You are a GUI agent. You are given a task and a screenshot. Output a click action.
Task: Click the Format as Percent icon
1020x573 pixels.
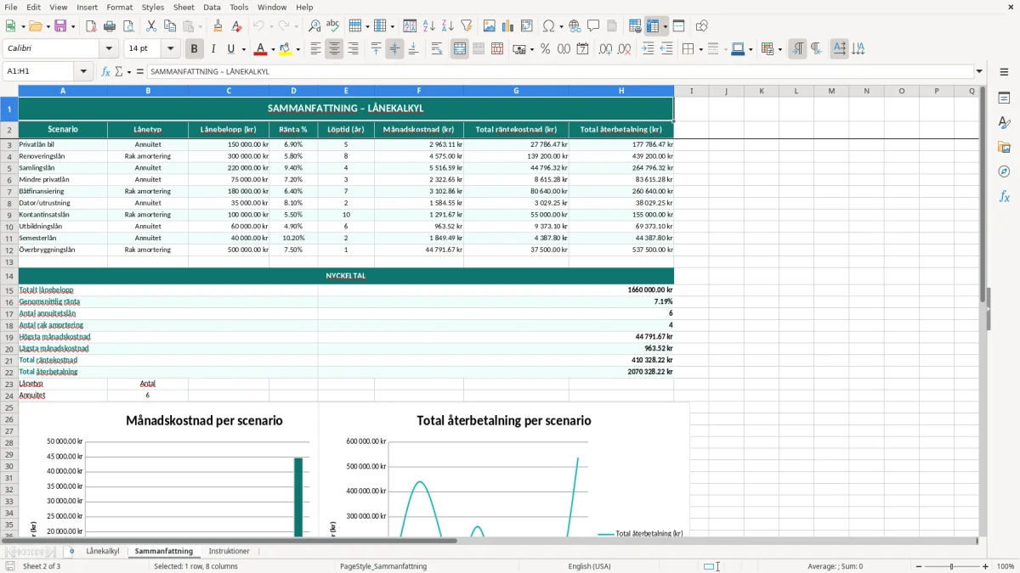[545, 49]
